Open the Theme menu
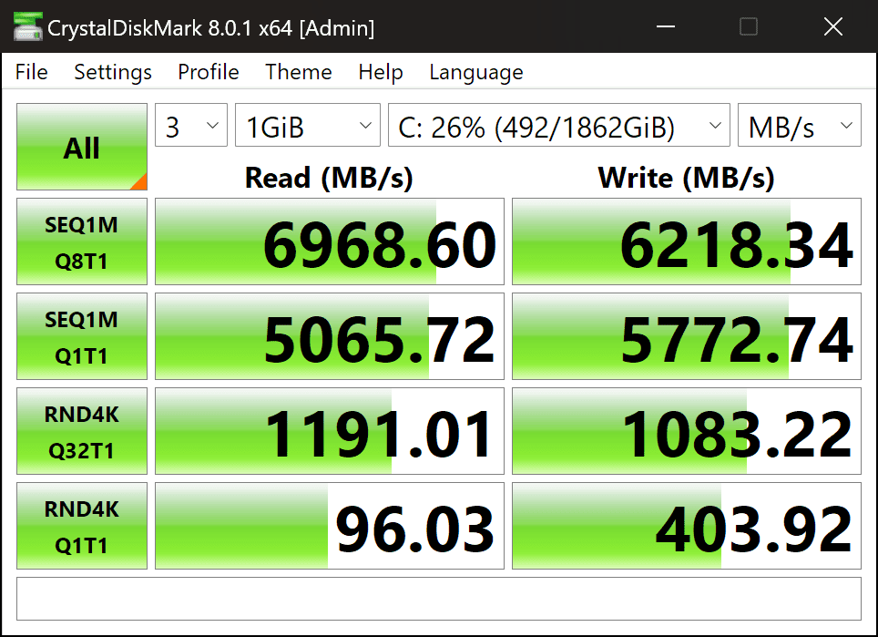Screen dimensions: 878x637 [x=299, y=72]
